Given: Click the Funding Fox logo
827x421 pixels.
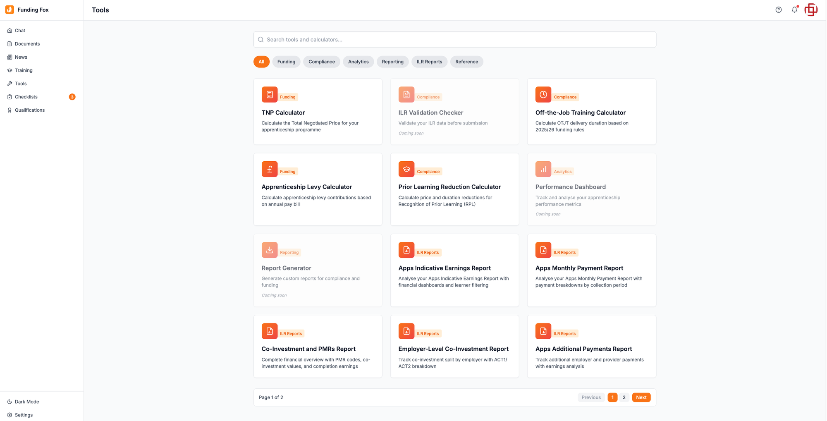Looking at the screenshot, I should (x=10, y=10).
